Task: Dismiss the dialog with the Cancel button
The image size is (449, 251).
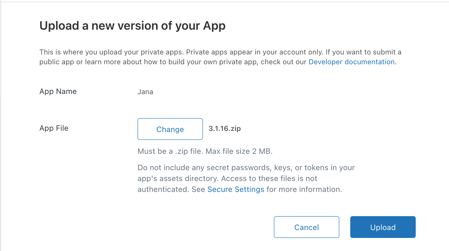Action: click(x=306, y=227)
